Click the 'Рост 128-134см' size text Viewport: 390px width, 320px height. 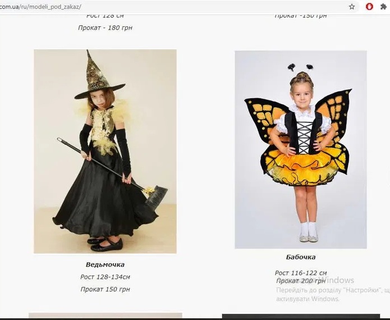coord(105,277)
